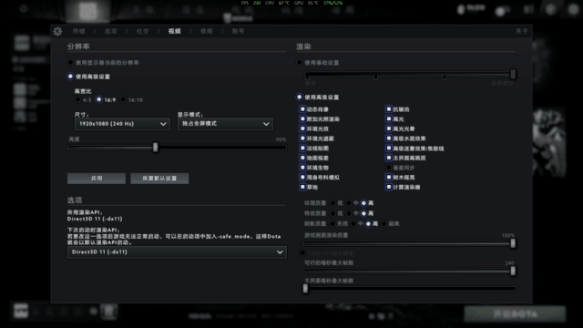583x328 pixels.
Task: Click the 恢复默认设置 button
Action: pyautogui.click(x=159, y=179)
